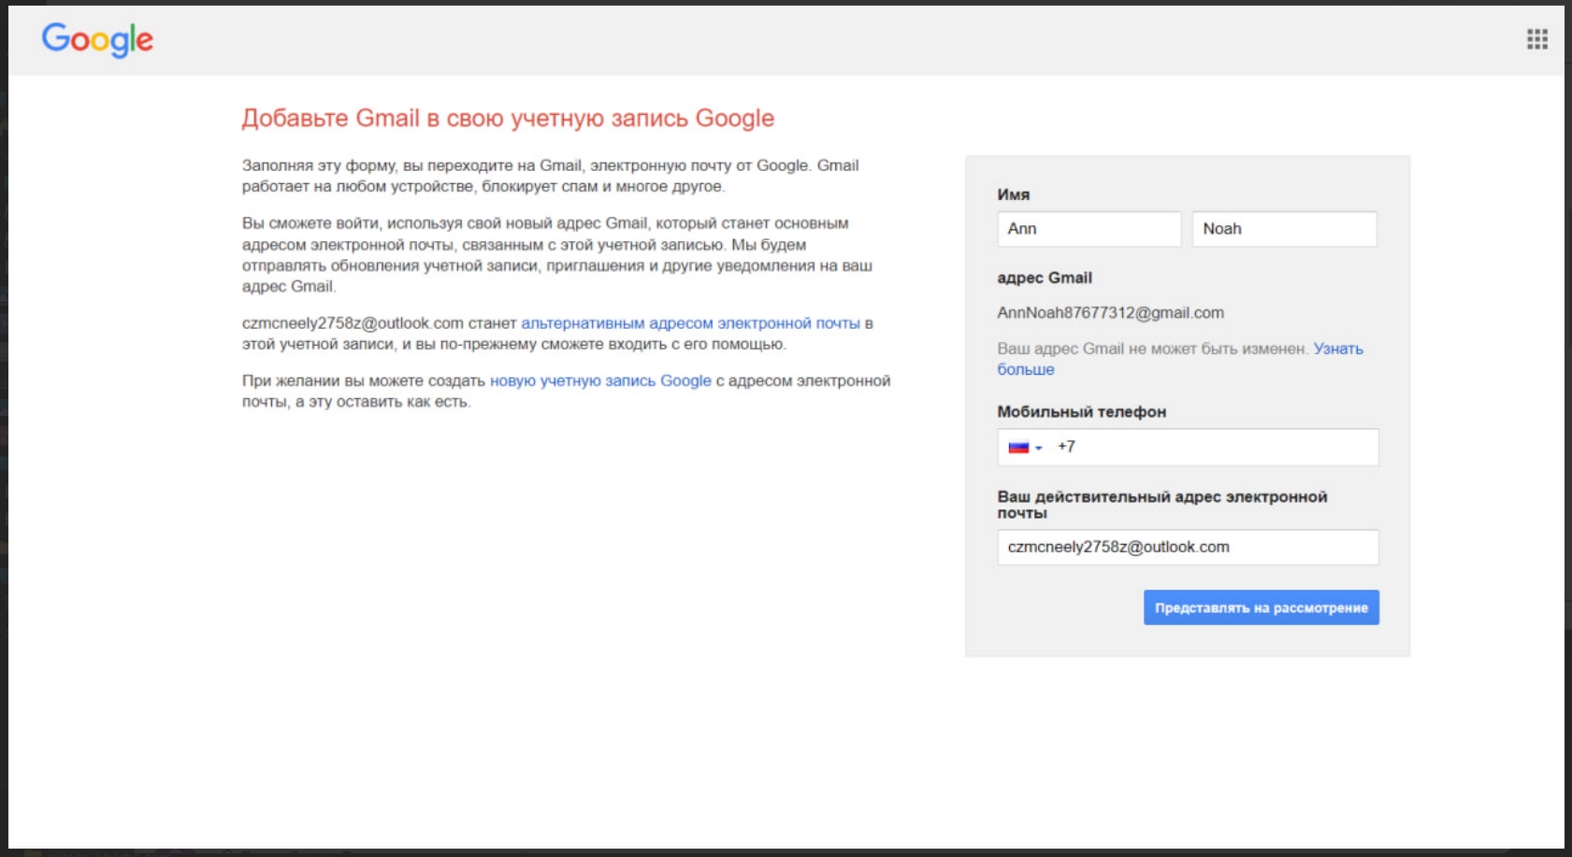Viewport: 1572px width, 857px height.
Task: Open the country flag dropdown
Action: [x=1025, y=448]
